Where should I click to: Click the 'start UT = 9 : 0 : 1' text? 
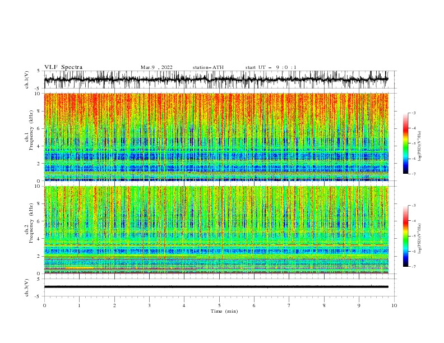271,67
